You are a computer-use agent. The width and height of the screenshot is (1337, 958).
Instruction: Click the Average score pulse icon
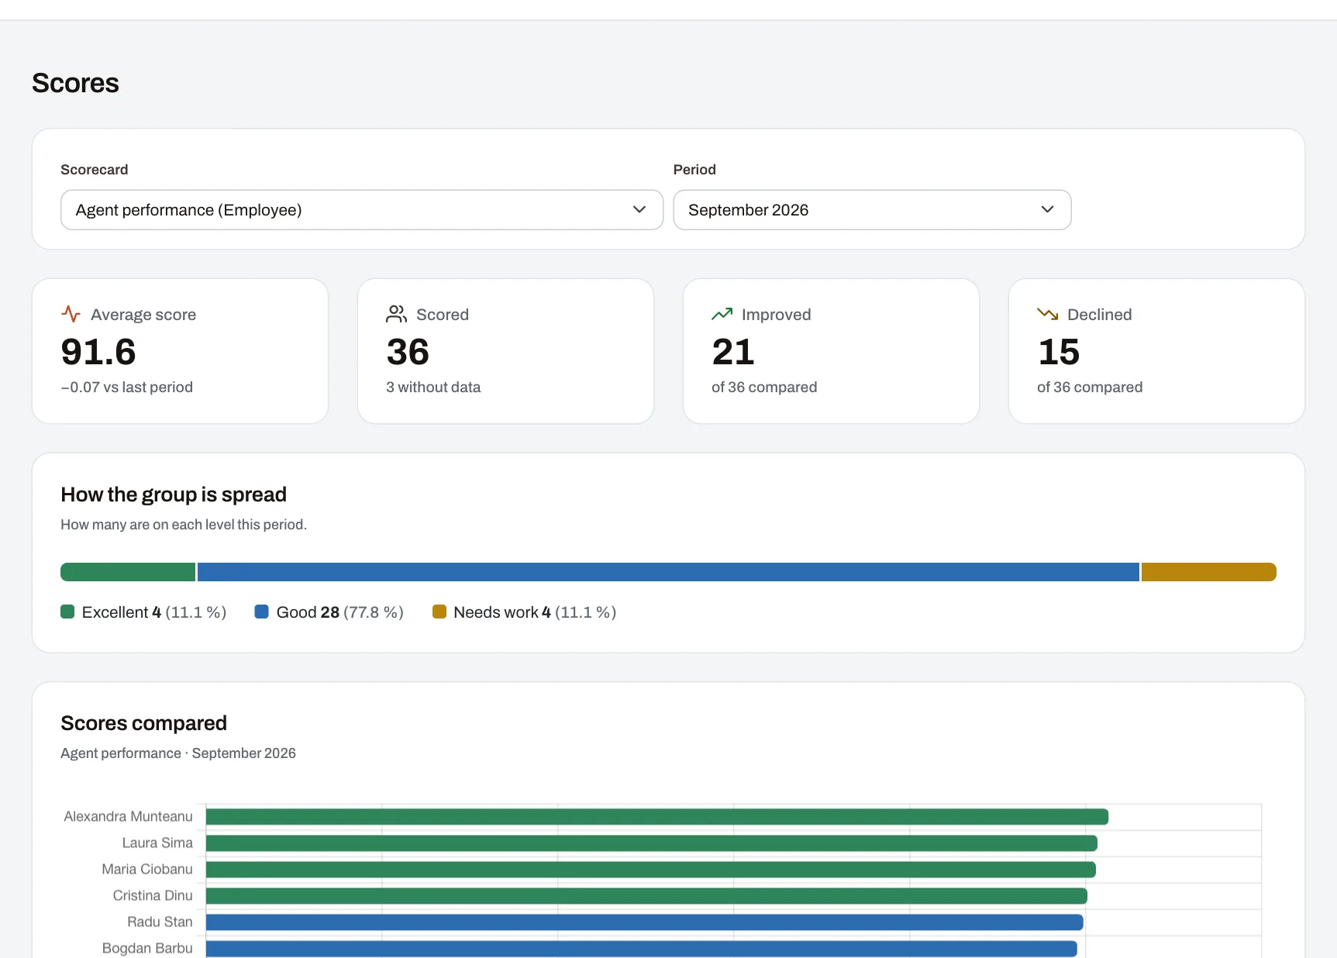coord(71,314)
